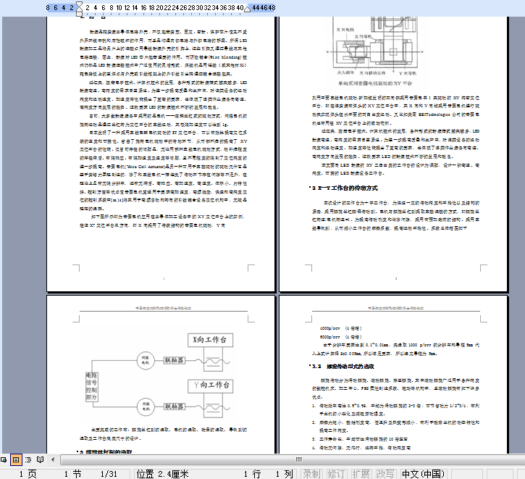525x479 pixels.
Task: Click the upper '联轴器' label in the diagram
Action: pyautogui.click(x=174, y=360)
